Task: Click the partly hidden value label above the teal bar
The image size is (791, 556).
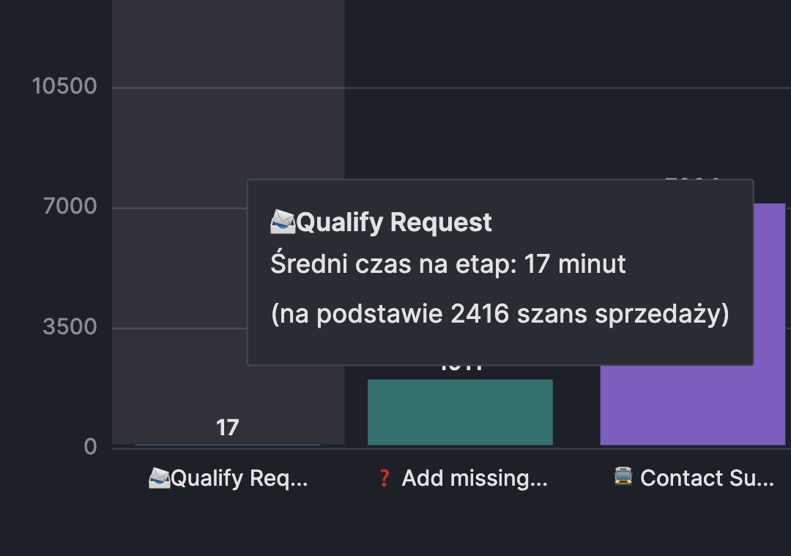Action: coord(460,368)
